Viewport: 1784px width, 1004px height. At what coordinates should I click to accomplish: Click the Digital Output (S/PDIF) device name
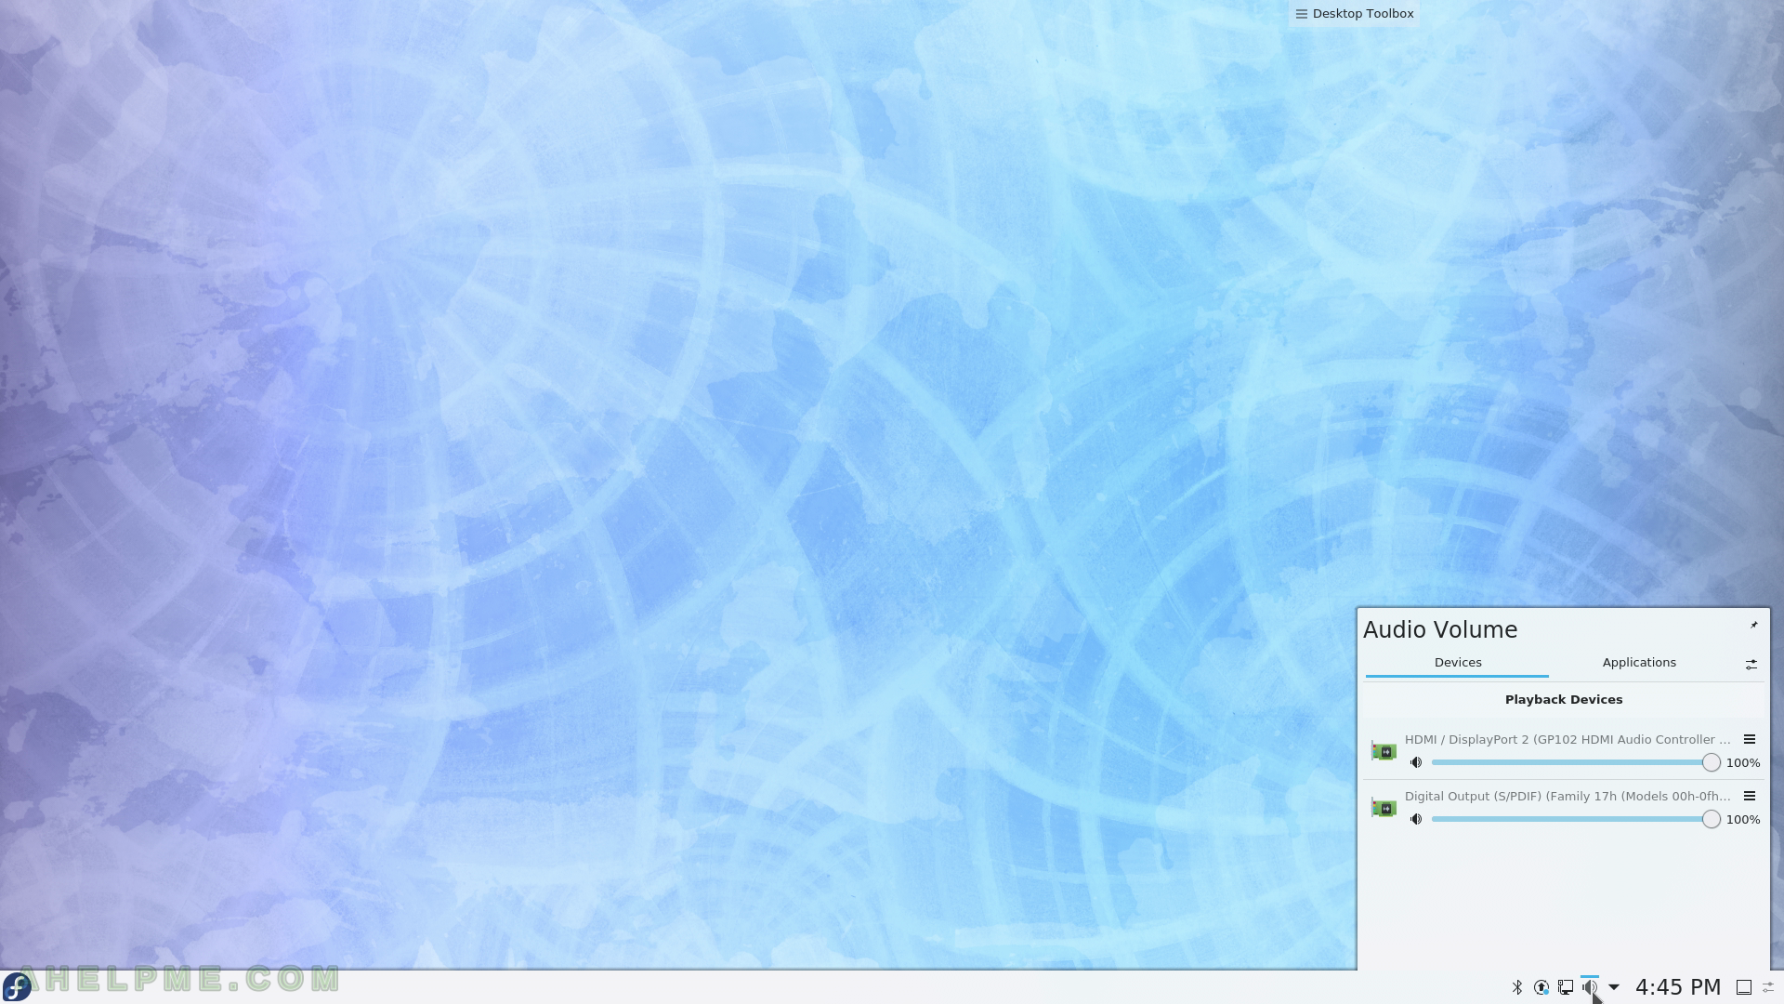(x=1568, y=796)
